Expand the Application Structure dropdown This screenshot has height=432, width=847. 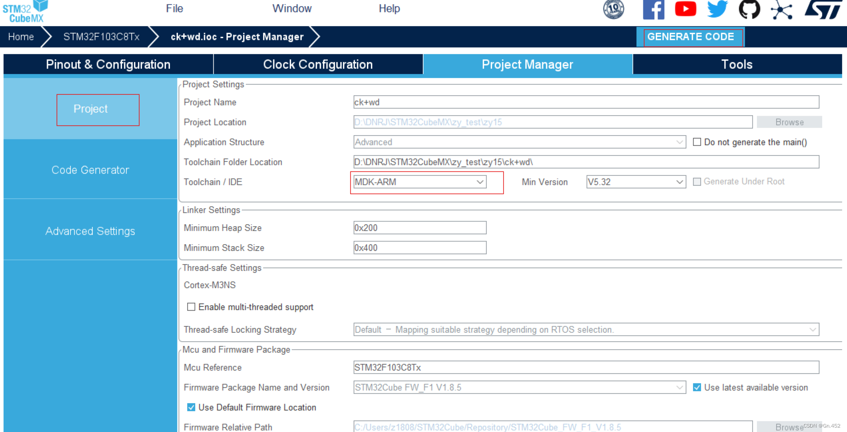coord(520,142)
